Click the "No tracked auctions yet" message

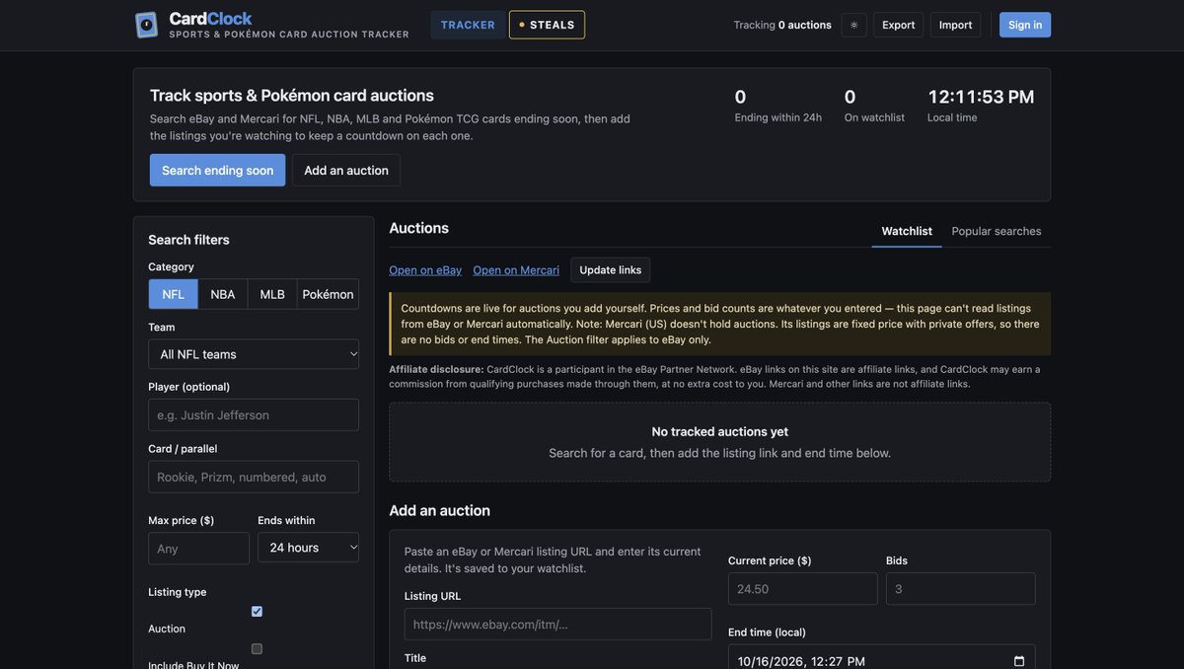[720, 431]
